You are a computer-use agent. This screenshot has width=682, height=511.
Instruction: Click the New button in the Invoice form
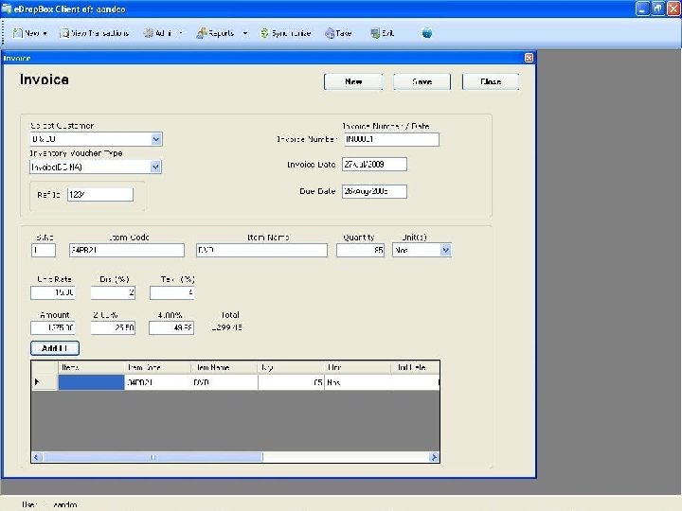click(353, 81)
